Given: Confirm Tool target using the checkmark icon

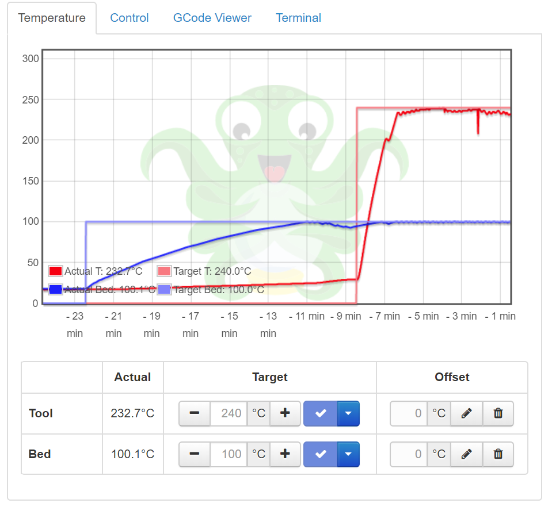Looking at the screenshot, I should pos(320,413).
